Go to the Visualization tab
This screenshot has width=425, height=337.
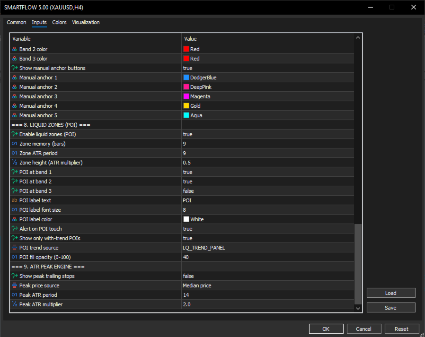click(x=86, y=22)
